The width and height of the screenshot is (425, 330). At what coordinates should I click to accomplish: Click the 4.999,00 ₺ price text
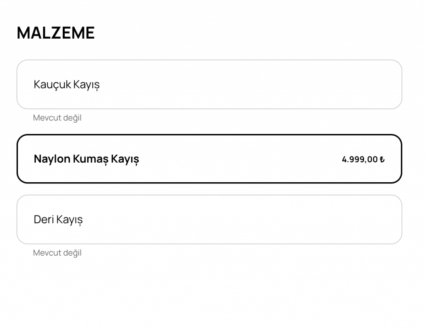[363, 159]
